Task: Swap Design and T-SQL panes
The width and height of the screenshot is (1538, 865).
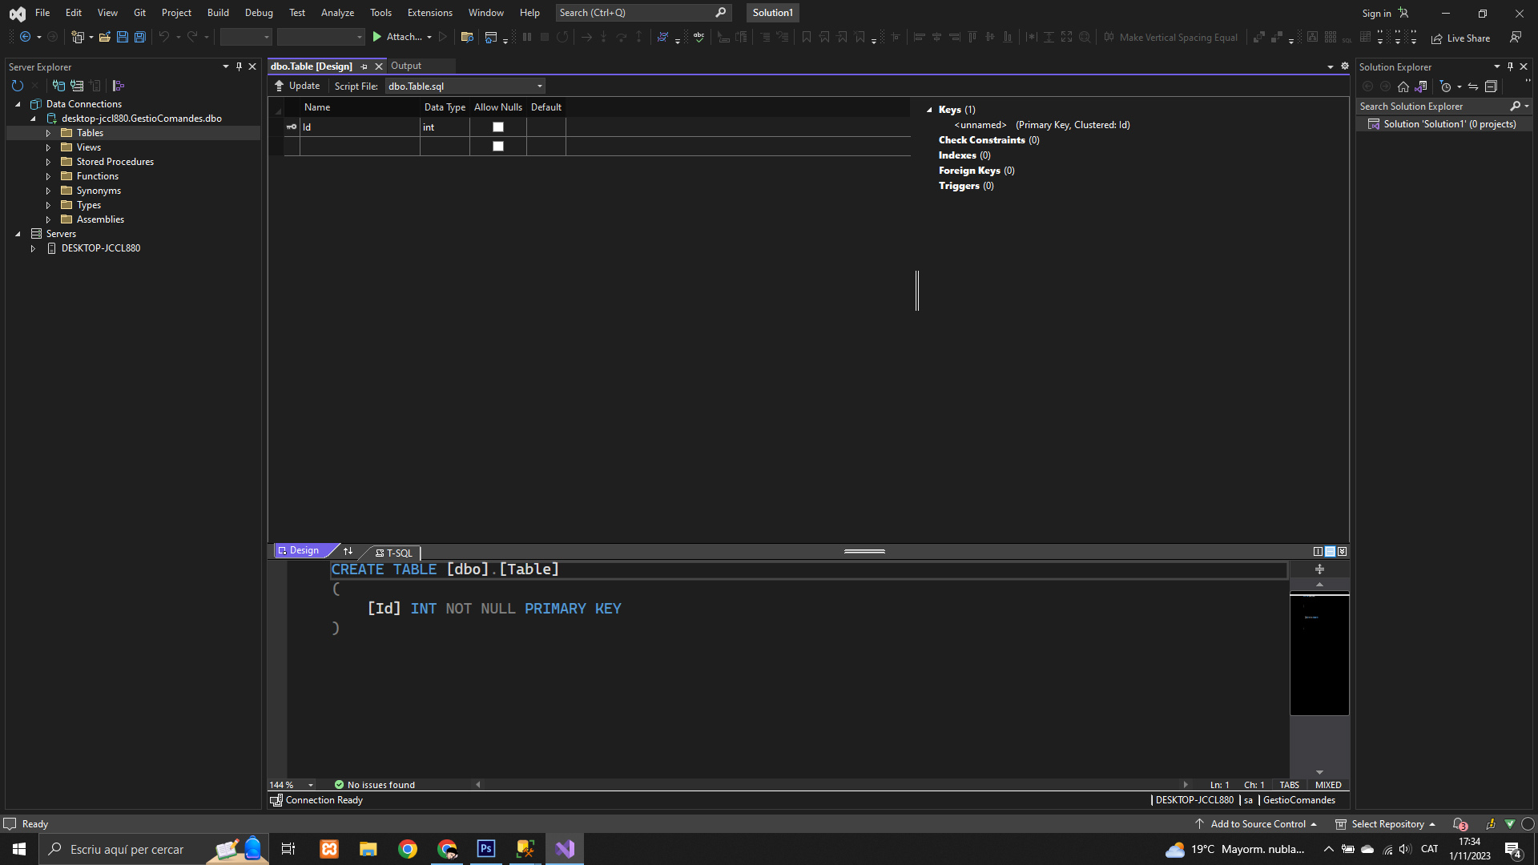Action: pyautogui.click(x=348, y=551)
